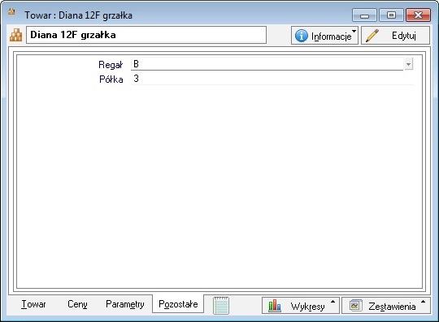Image resolution: width=439 pixels, height=322 pixels.
Task: Click the Regał label
Action: click(111, 65)
